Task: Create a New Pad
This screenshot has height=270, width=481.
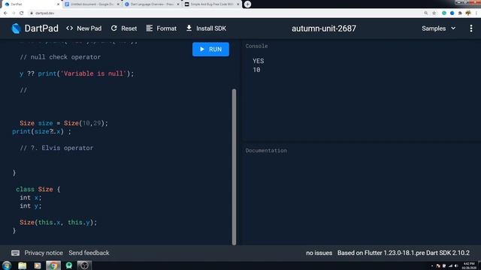Action: pos(83,28)
